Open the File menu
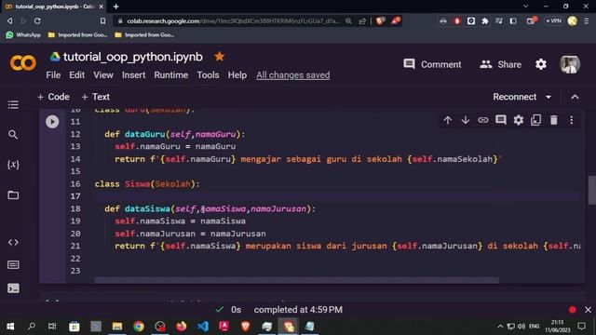The height and width of the screenshot is (335, 596). pyautogui.click(x=53, y=75)
